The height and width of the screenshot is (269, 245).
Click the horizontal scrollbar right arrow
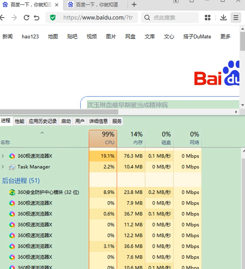(236, 112)
